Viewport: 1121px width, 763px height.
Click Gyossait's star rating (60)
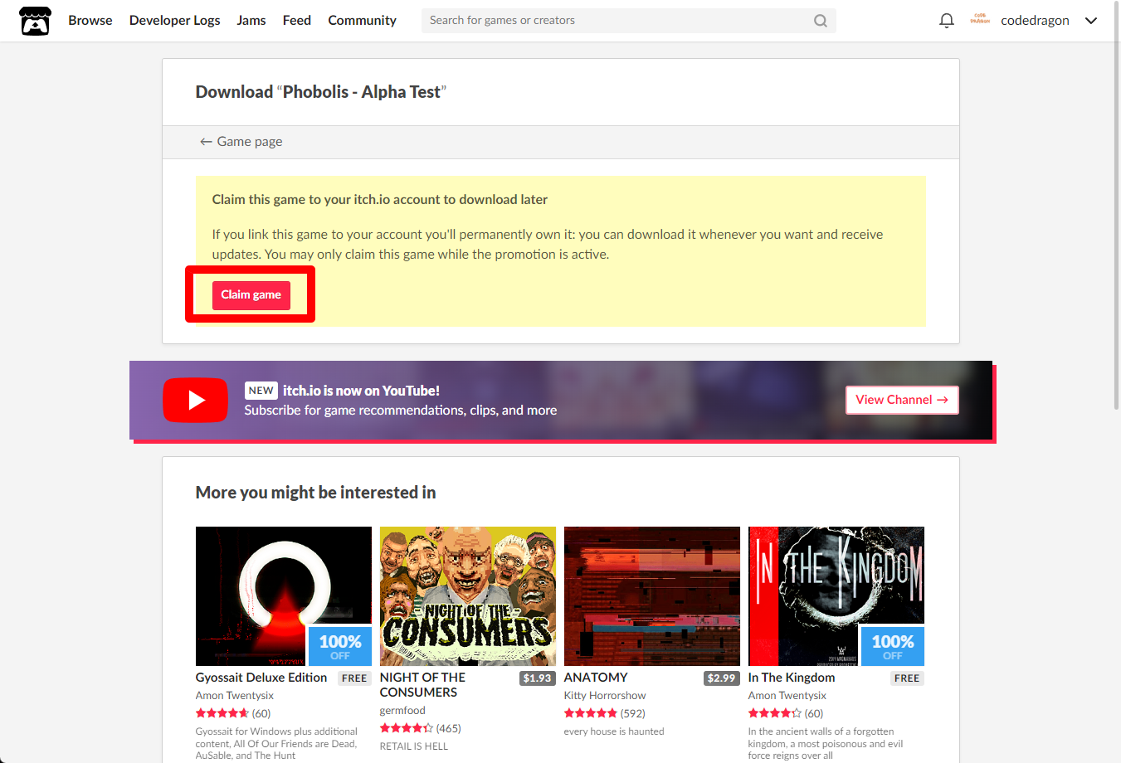233,713
